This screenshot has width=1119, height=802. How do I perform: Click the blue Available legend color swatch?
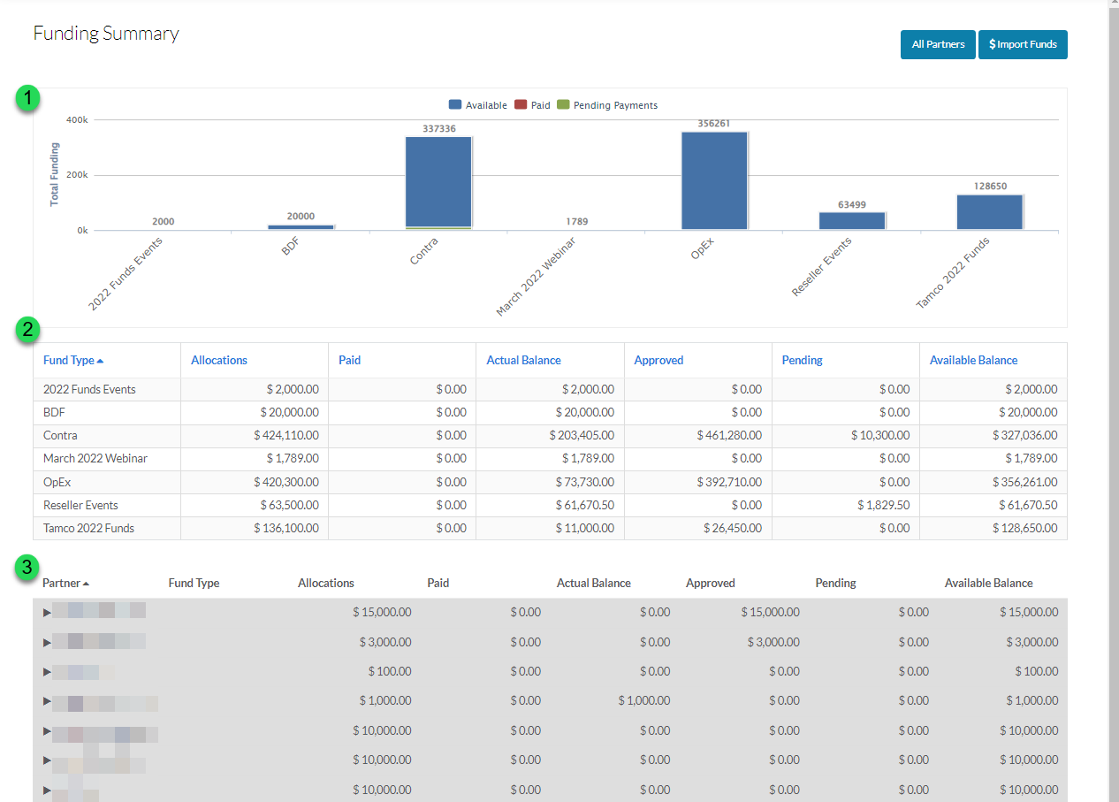tap(454, 104)
